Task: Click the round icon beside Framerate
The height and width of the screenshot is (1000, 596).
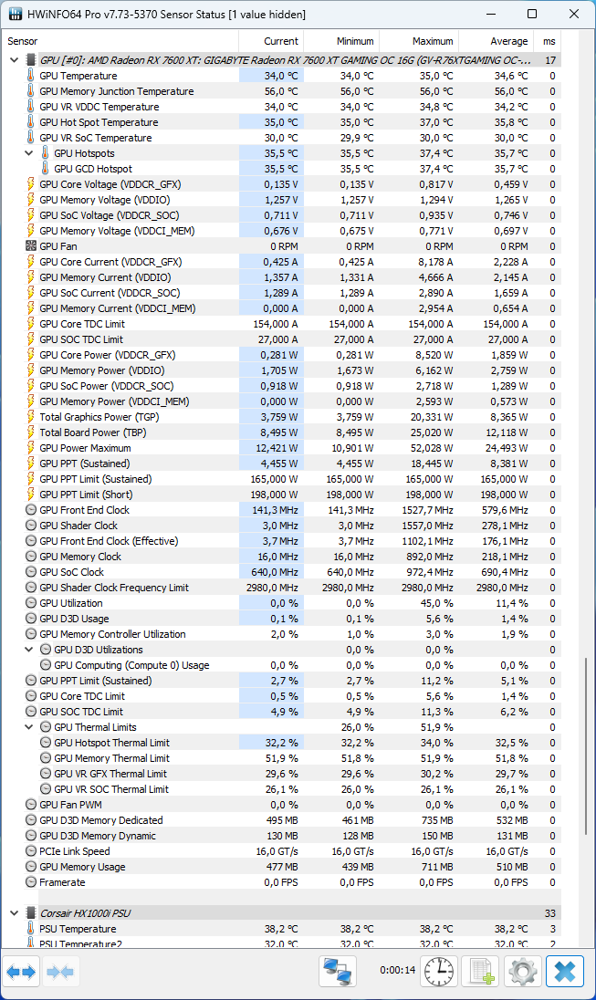Action: click(30, 882)
